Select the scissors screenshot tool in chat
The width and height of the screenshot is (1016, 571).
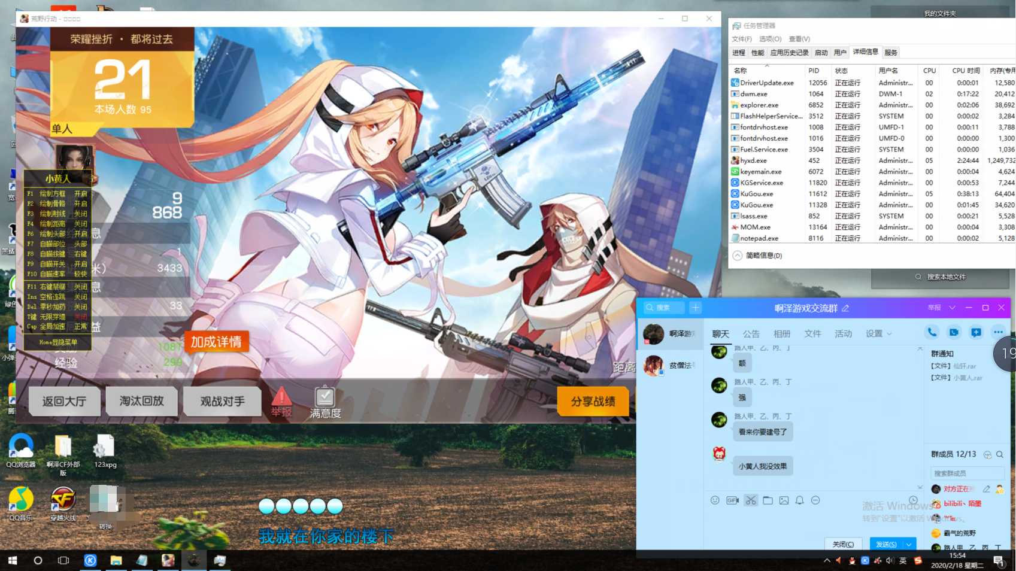[x=751, y=500]
